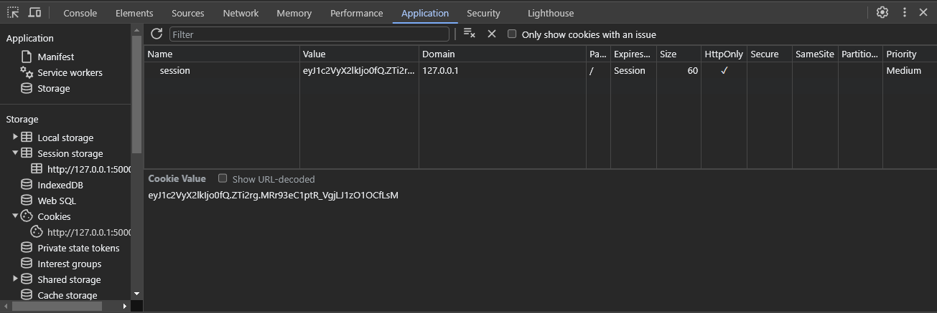Open the DevTools three-dot options menu
This screenshot has width=937, height=313.
coord(905,12)
